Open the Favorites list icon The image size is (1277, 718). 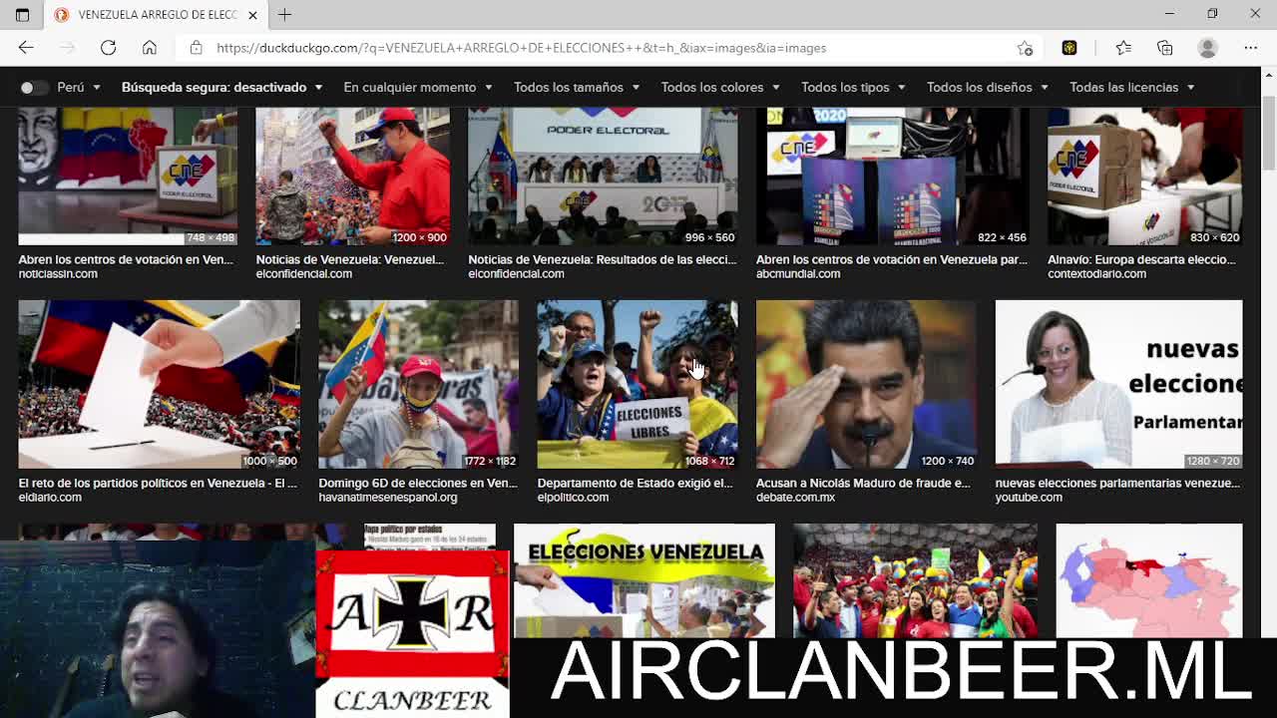pyautogui.click(x=1123, y=48)
